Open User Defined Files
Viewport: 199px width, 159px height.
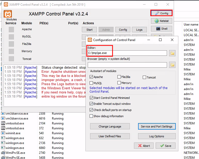(x=110, y=136)
